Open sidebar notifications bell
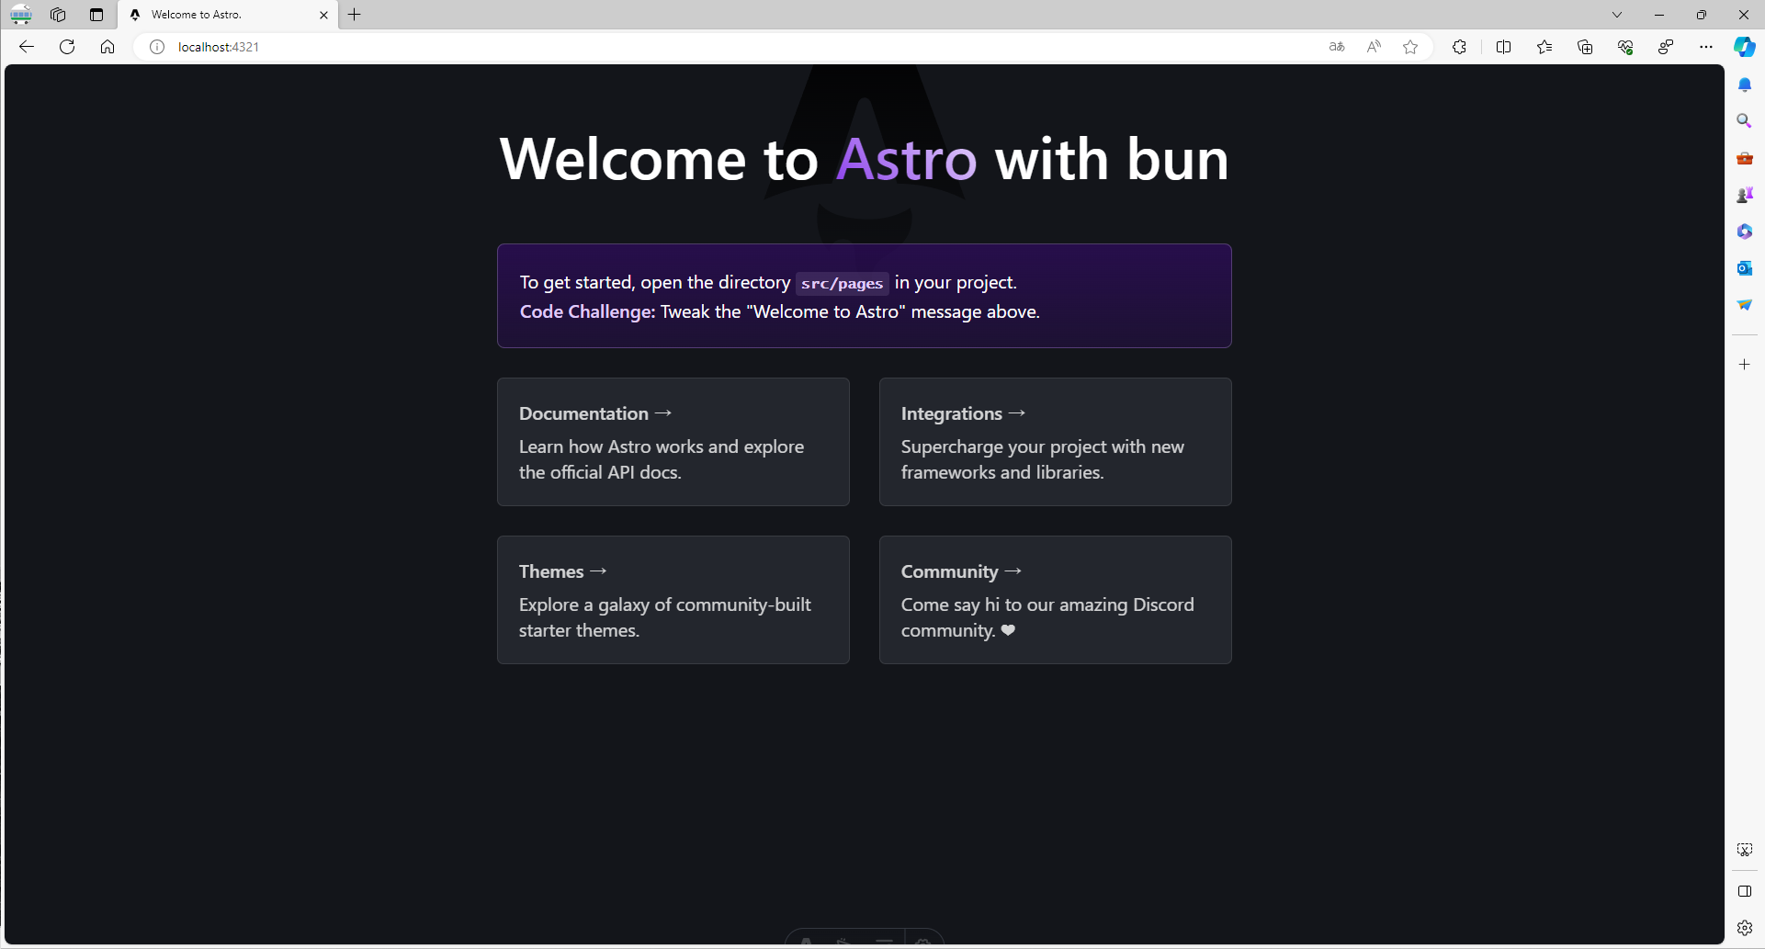 pyautogui.click(x=1745, y=85)
